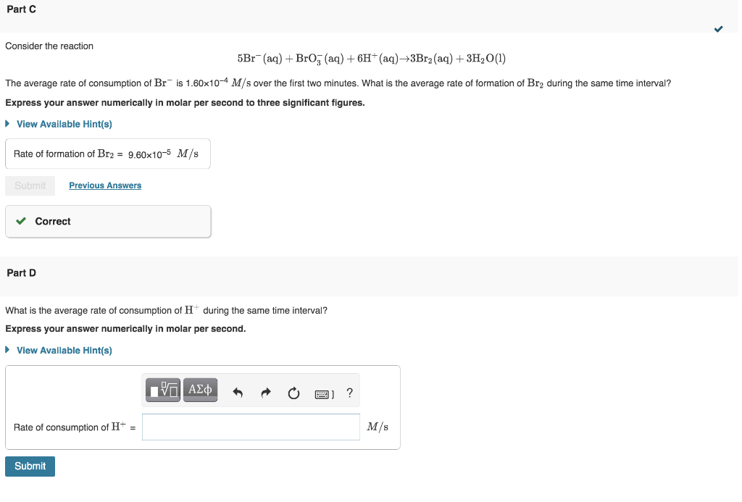
Task: Click the blue checkmark at the top right
Action: tap(719, 30)
